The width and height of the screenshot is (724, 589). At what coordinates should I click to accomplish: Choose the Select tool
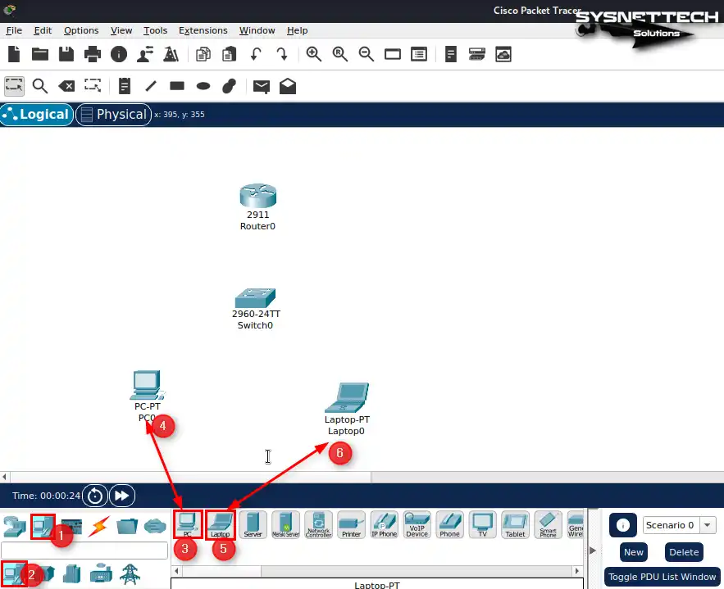[14, 86]
